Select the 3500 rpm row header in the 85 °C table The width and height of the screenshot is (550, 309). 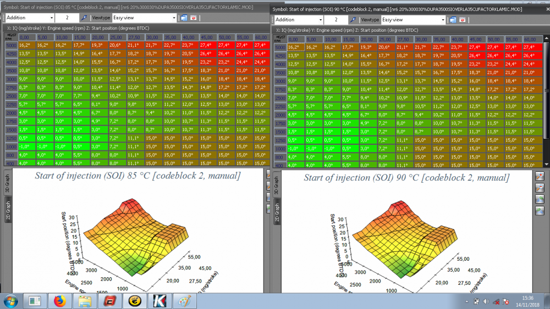pos(11,71)
